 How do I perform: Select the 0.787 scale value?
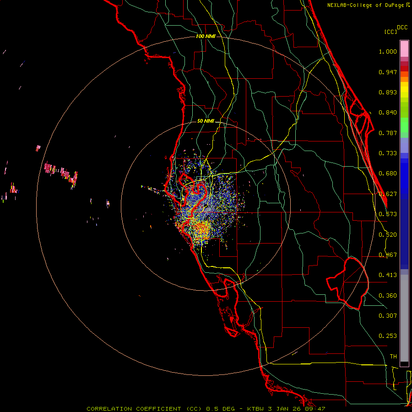(x=388, y=133)
